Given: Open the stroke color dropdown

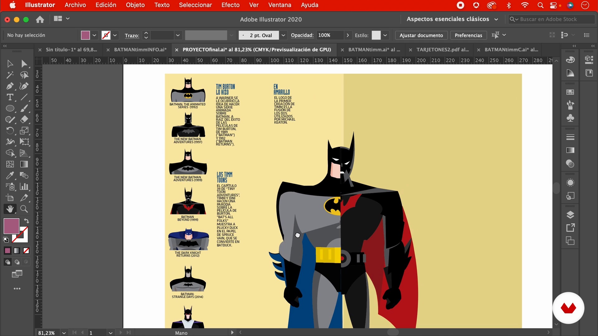Looking at the screenshot, I should click(115, 35).
